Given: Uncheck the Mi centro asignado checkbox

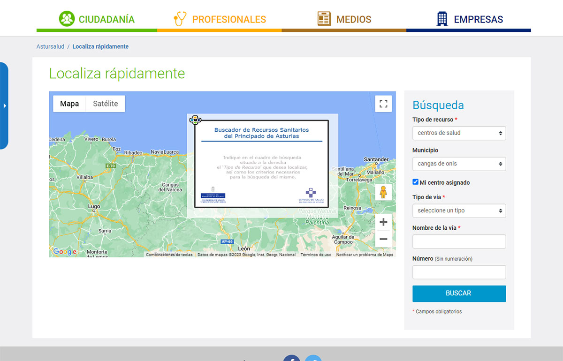Looking at the screenshot, I should click(415, 182).
